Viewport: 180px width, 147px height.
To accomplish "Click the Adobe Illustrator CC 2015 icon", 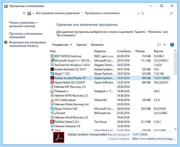I will point(52,69).
